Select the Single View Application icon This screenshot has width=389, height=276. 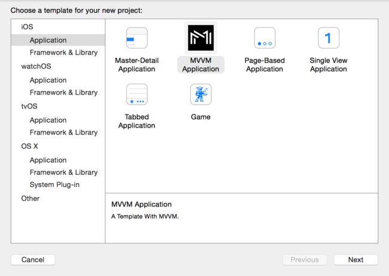tap(329, 38)
